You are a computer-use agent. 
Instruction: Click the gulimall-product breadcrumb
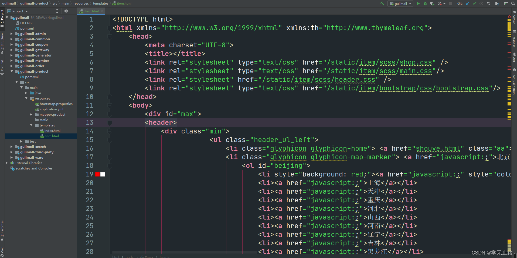(x=34, y=3)
